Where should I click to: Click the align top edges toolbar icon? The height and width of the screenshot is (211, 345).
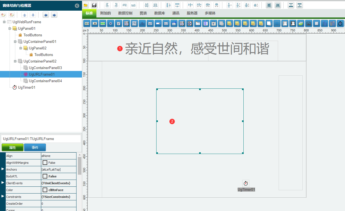point(125,5)
